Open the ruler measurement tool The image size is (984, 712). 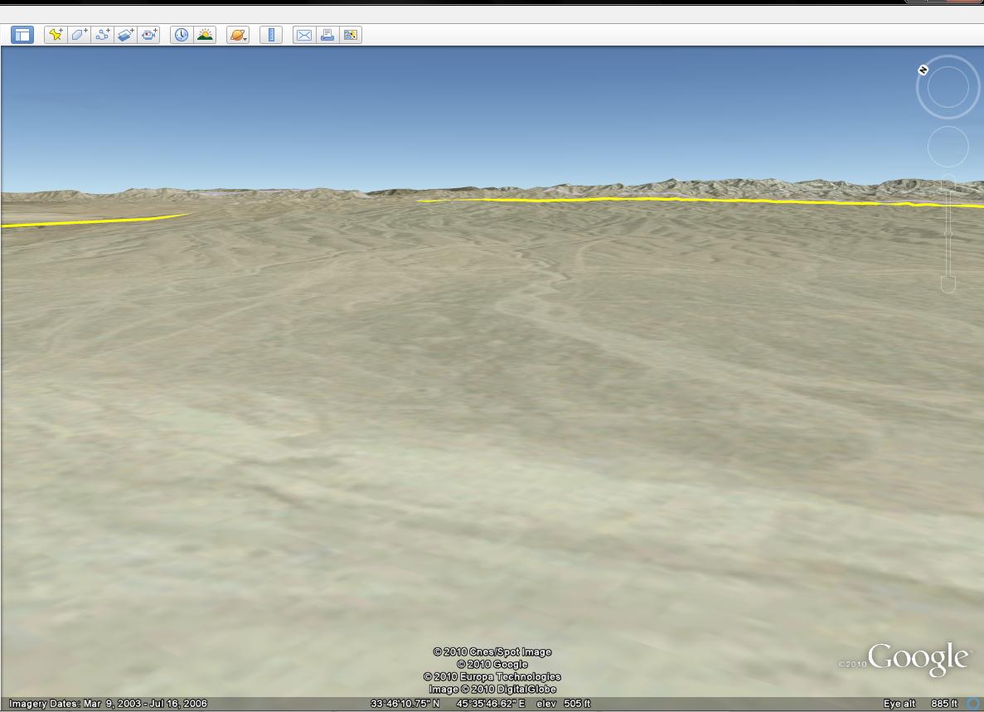click(271, 35)
